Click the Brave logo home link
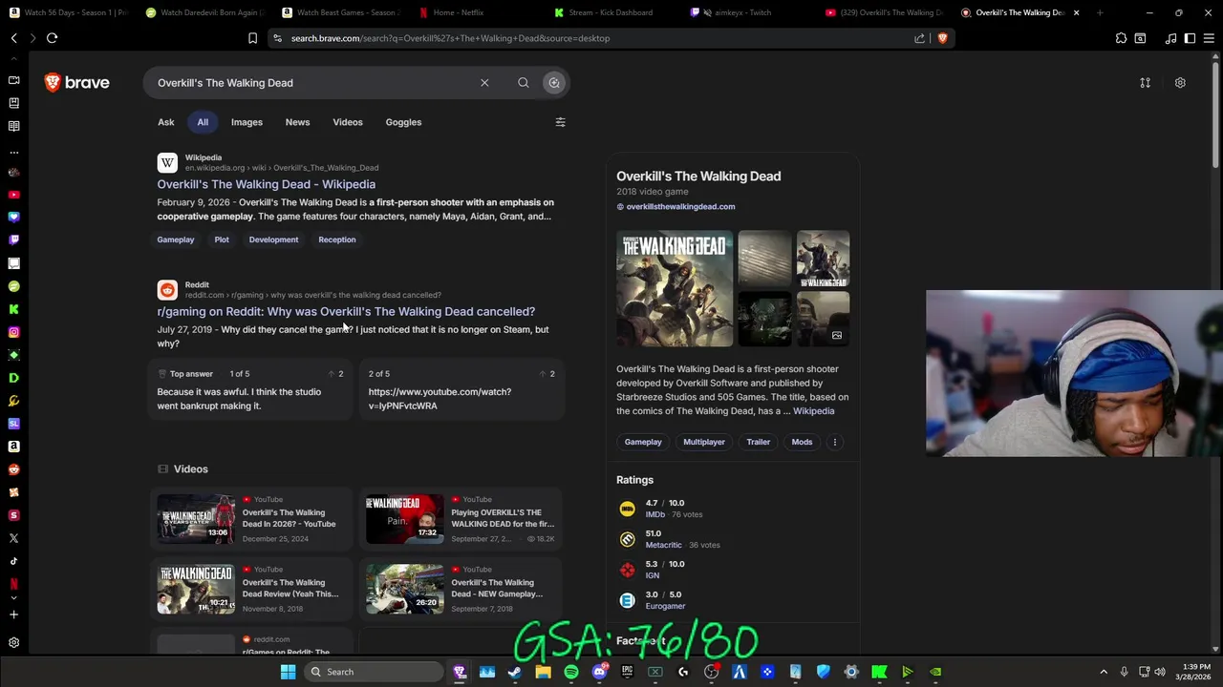The width and height of the screenshot is (1223, 687). point(76,83)
